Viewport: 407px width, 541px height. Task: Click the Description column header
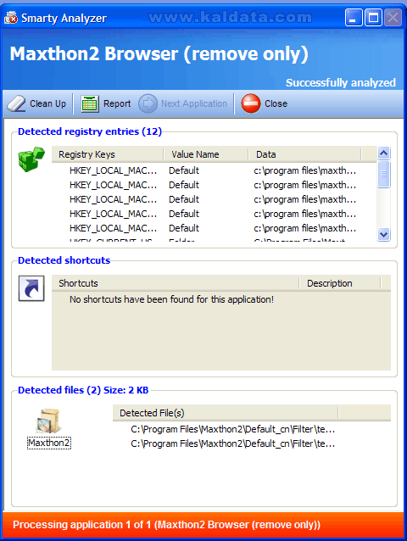[x=340, y=283]
